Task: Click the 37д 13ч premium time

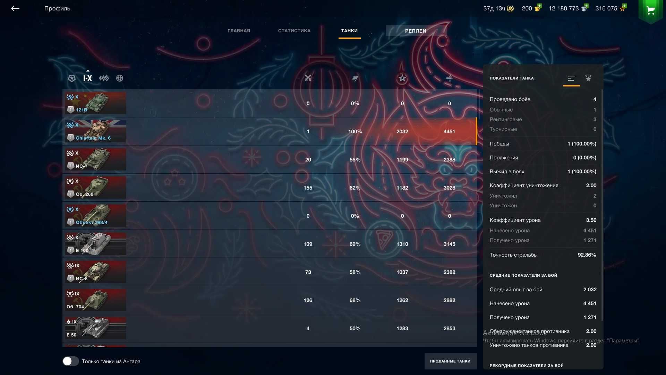Action: click(x=494, y=8)
